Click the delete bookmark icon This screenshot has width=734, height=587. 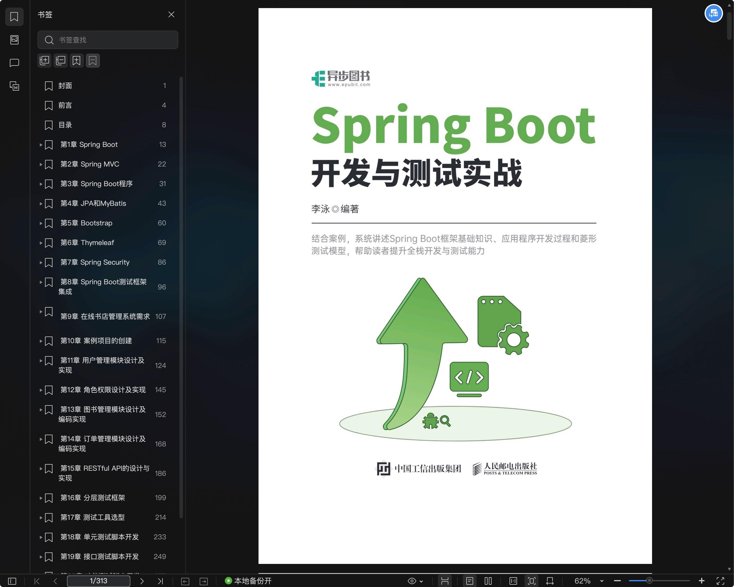click(93, 61)
